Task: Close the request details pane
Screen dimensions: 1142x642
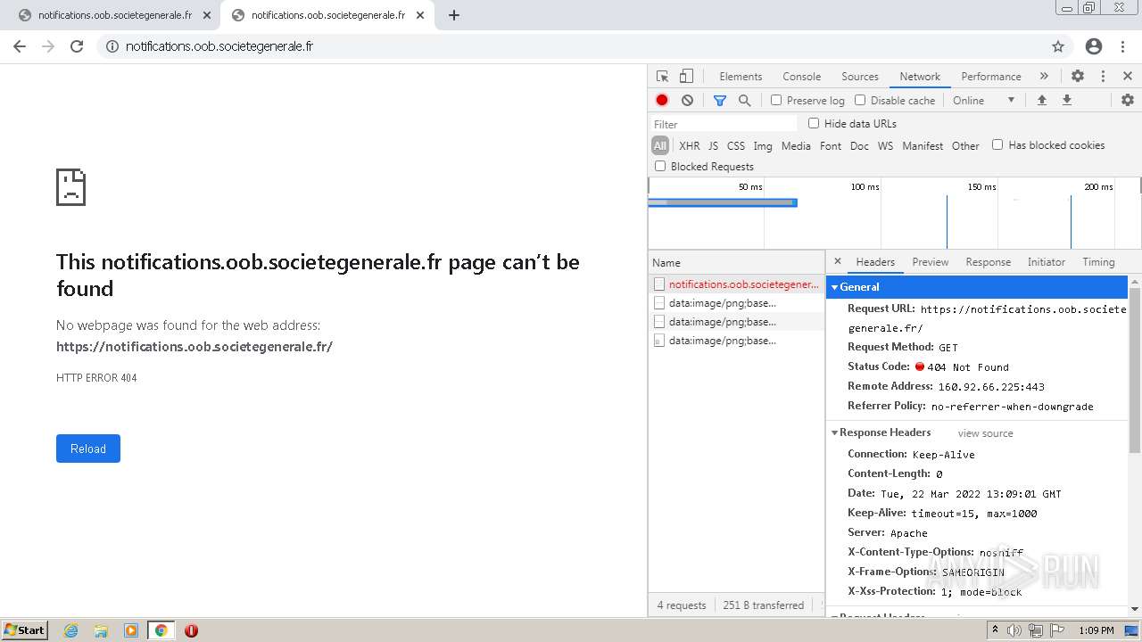Action: [x=837, y=261]
